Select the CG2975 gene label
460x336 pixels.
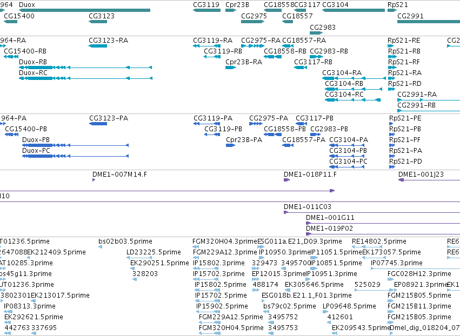(254, 16)
